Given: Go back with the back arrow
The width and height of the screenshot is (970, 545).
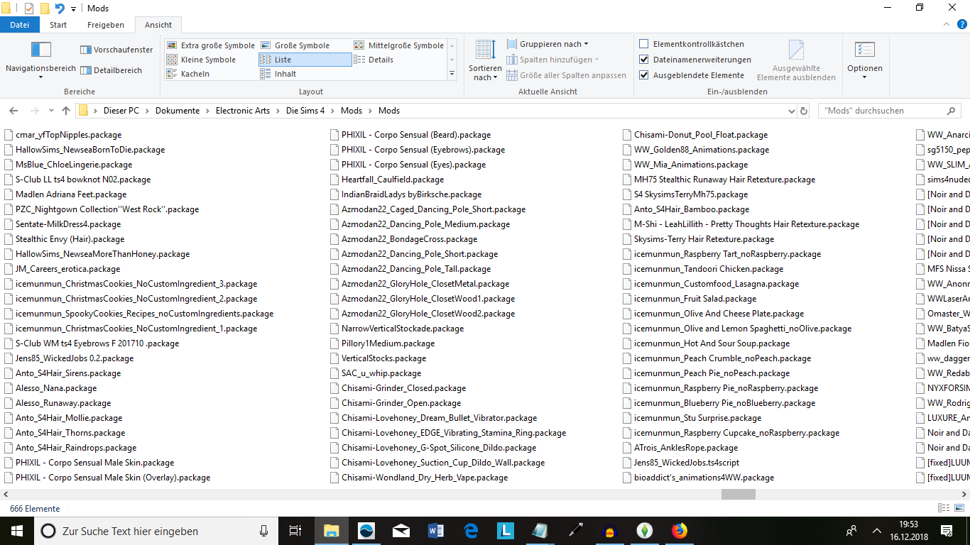Looking at the screenshot, I should click(x=13, y=111).
